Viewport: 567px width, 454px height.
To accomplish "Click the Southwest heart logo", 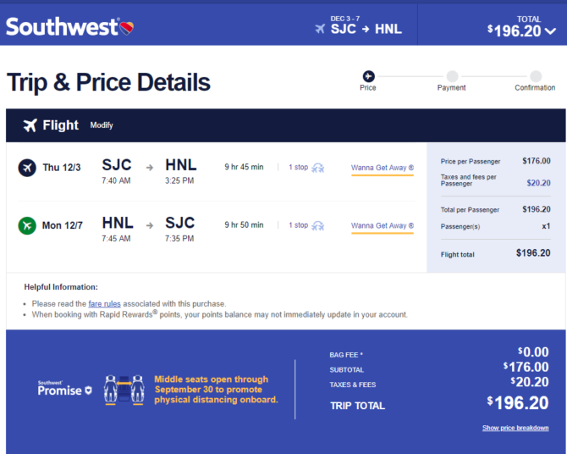I will pyautogui.click(x=127, y=28).
